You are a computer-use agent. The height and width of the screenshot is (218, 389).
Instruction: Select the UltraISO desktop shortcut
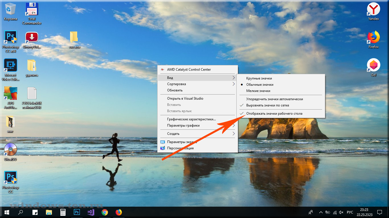coord(11,152)
